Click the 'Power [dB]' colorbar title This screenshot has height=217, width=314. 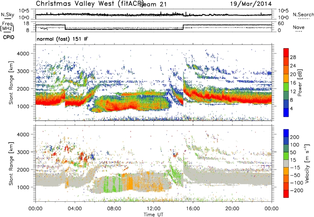pos(299,83)
